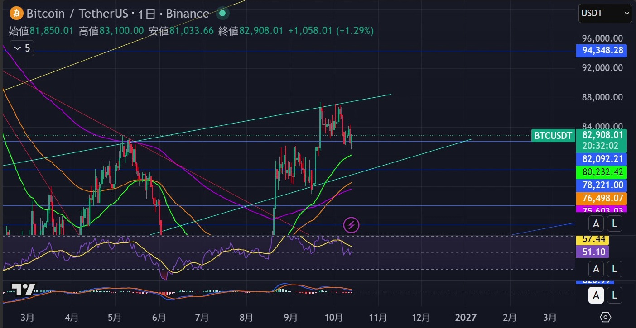Click the 1日 interval in chart title
This screenshot has height=328, width=636.
[147, 14]
